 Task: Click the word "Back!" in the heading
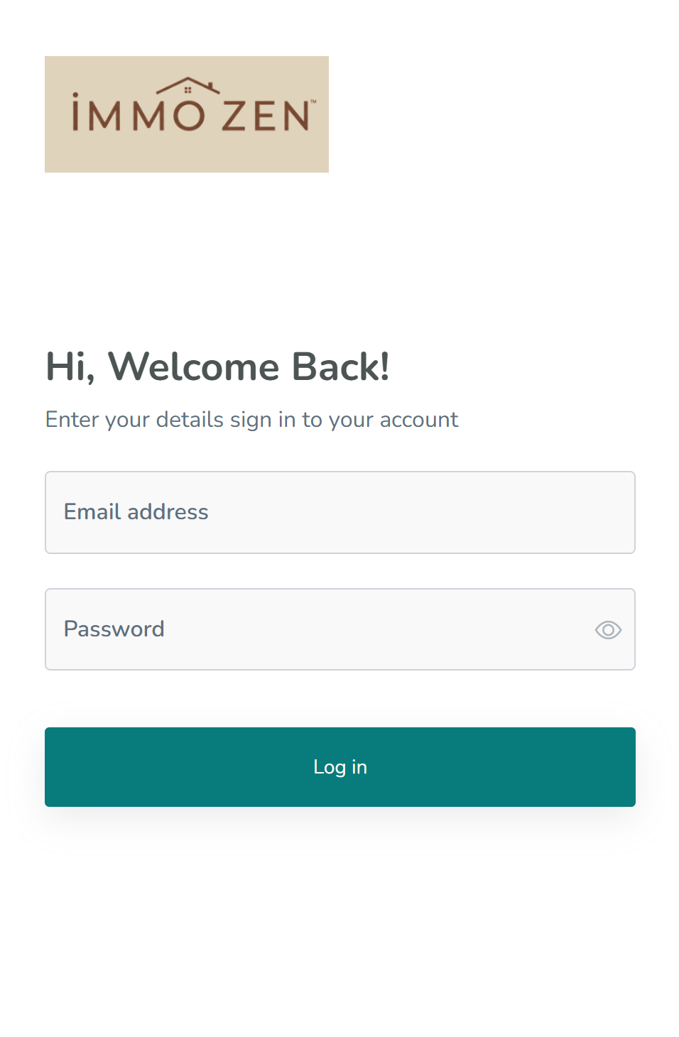(340, 367)
